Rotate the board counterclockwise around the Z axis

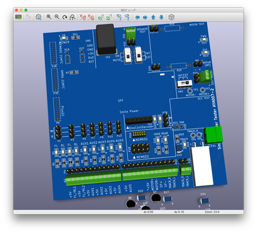click(127, 17)
